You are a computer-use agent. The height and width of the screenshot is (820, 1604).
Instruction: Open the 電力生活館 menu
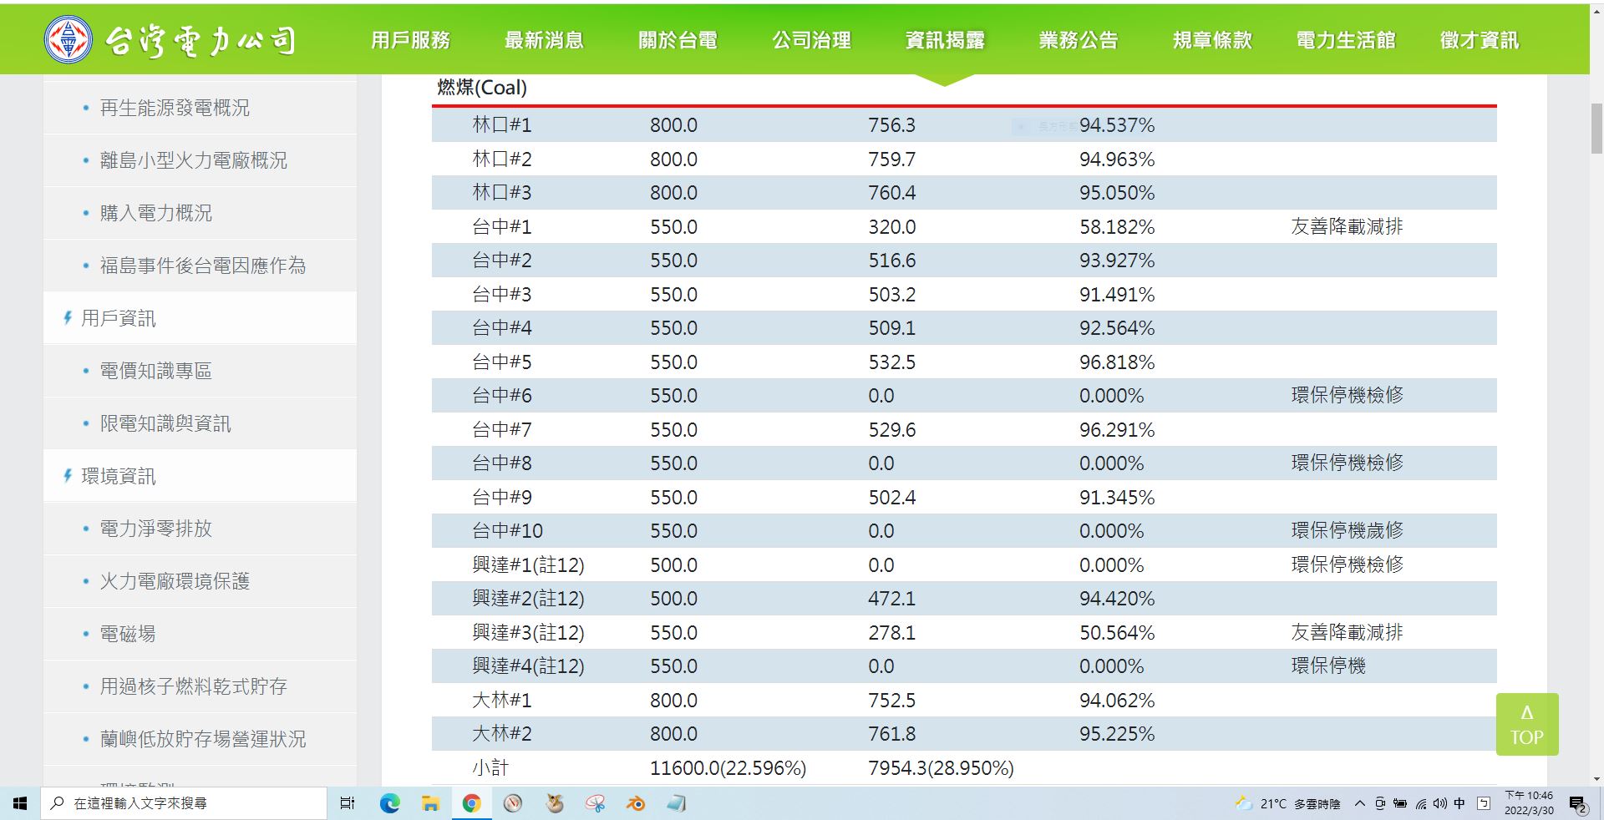pyautogui.click(x=1346, y=40)
